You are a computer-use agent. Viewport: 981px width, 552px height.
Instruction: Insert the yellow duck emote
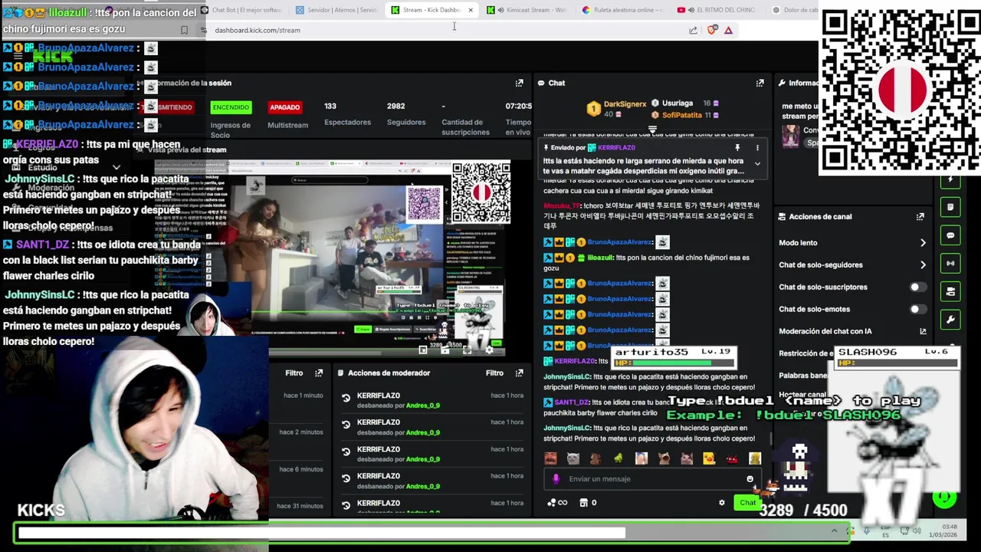(x=709, y=458)
